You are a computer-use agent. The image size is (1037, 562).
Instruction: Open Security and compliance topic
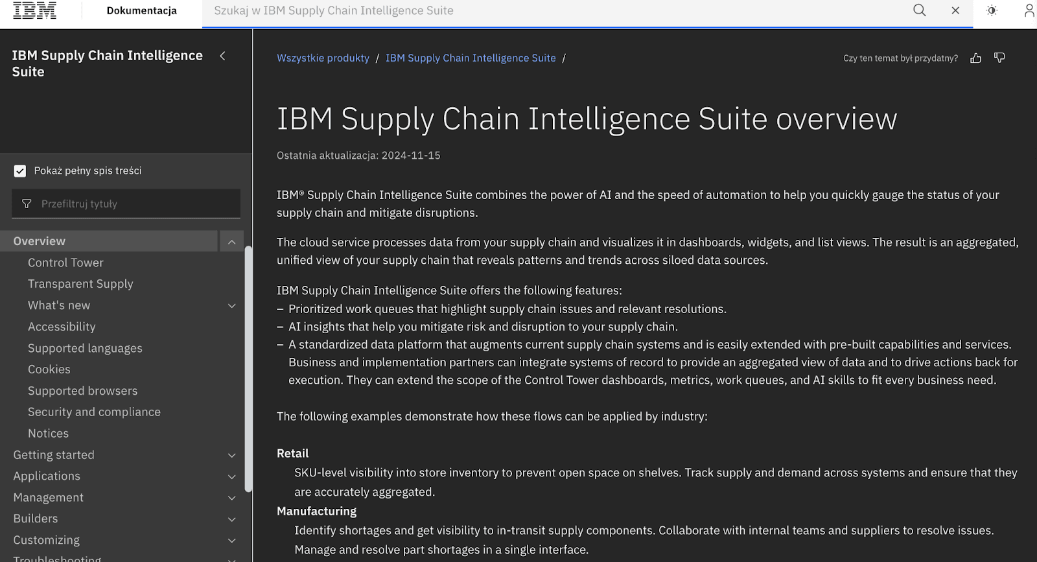click(x=94, y=412)
